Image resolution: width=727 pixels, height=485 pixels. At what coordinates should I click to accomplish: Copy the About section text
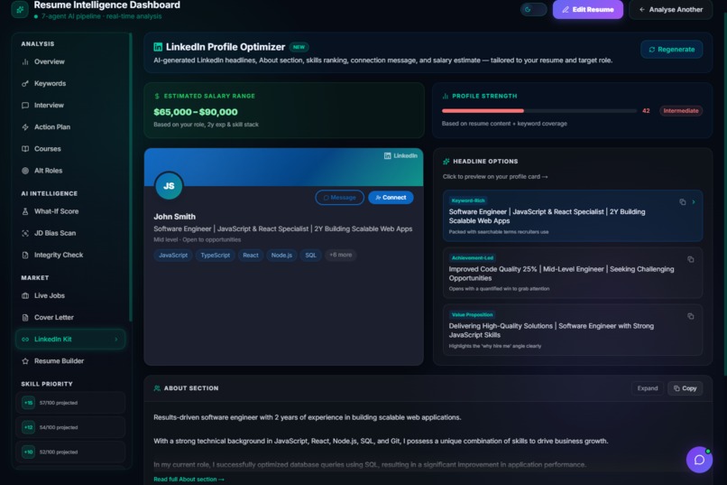coord(685,388)
